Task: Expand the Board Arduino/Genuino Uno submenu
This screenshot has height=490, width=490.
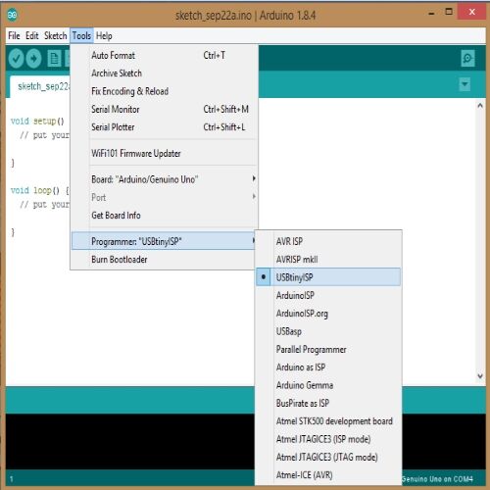Action: 165,179
